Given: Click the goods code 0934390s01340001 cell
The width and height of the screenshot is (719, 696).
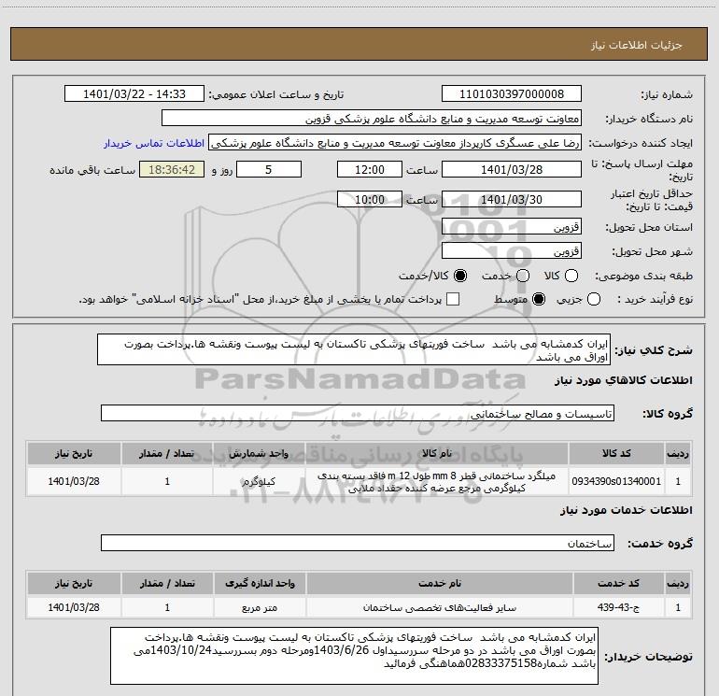Looking at the screenshot, I should (616, 481).
